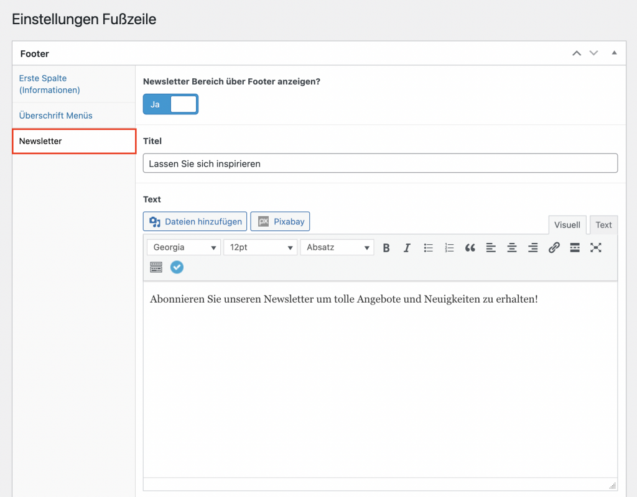Toggle the newsletter area 'Ja' switch
The width and height of the screenshot is (637, 497).
pos(170,104)
